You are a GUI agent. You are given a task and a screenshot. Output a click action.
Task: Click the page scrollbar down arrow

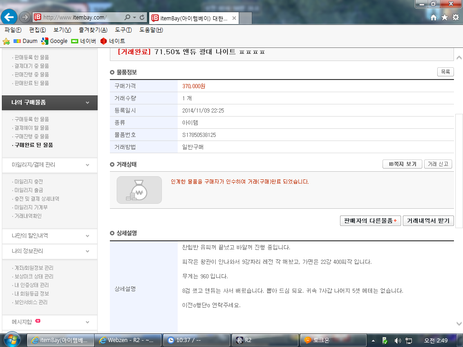[459, 324]
